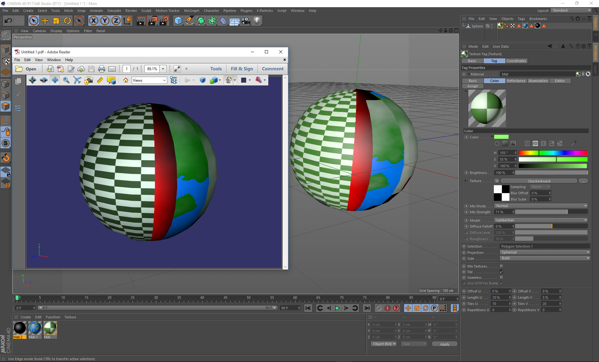Click the Default View home icon
This screenshot has width=599, height=362.
pos(126,80)
